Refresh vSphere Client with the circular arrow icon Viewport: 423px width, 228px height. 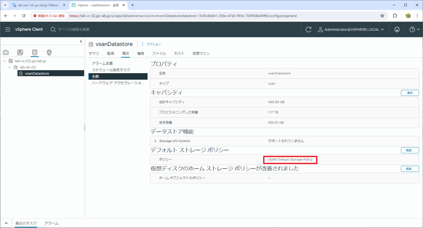(308, 30)
